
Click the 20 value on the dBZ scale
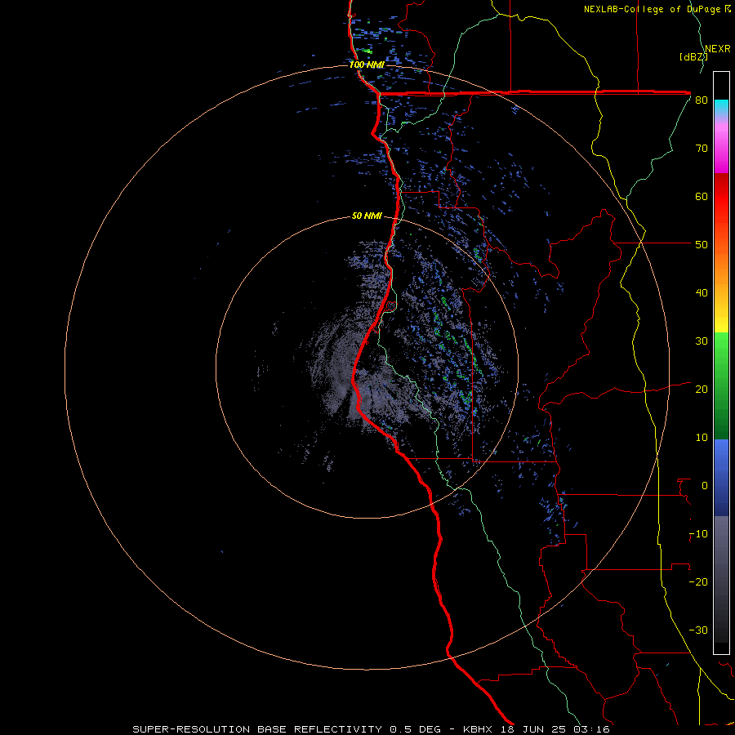point(702,390)
